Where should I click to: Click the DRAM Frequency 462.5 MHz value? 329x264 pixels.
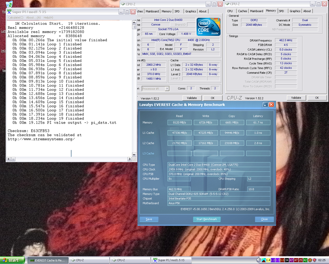click(286, 40)
